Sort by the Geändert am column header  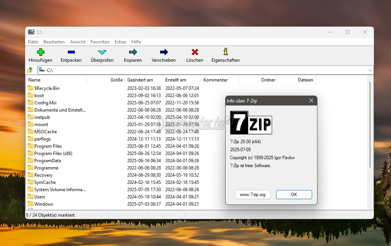[x=144, y=80]
